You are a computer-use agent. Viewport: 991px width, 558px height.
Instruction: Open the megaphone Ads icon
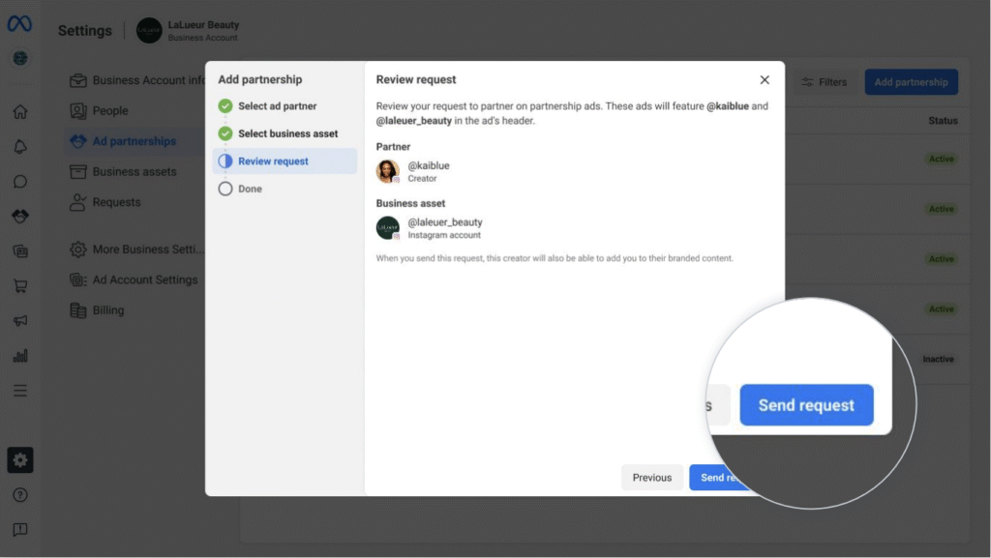tap(19, 320)
